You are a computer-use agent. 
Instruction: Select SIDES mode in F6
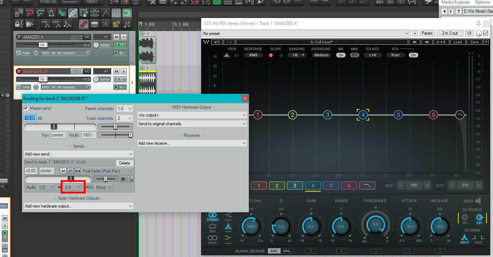(212, 239)
